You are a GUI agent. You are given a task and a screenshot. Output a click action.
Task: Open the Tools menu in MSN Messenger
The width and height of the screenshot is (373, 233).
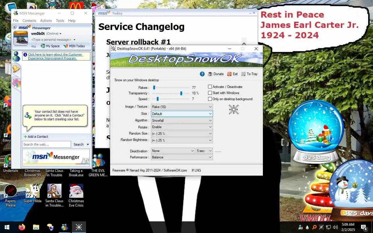coord(60,21)
